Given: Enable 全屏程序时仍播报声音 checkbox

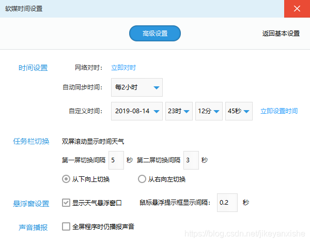Looking at the screenshot, I should pos(66,226).
